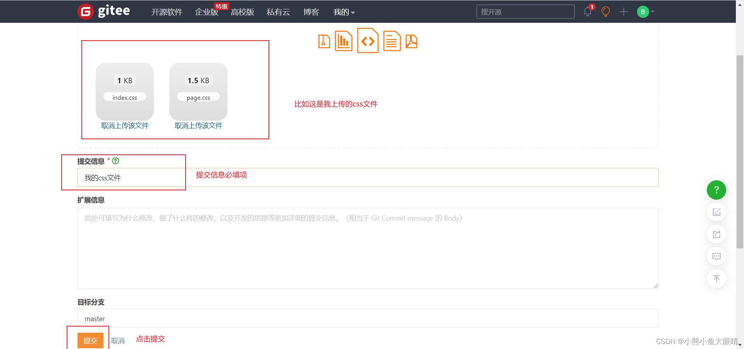Click the plus create-new icon
This screenshot has height=349, width=744.
(623, 12)
